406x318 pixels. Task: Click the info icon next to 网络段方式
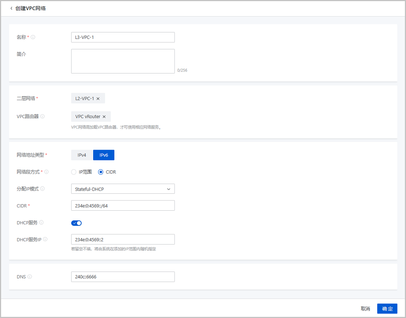point(46,172)
